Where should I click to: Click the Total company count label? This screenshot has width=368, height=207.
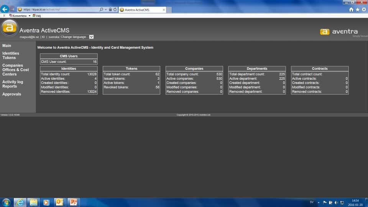click(x=182, y=74)
